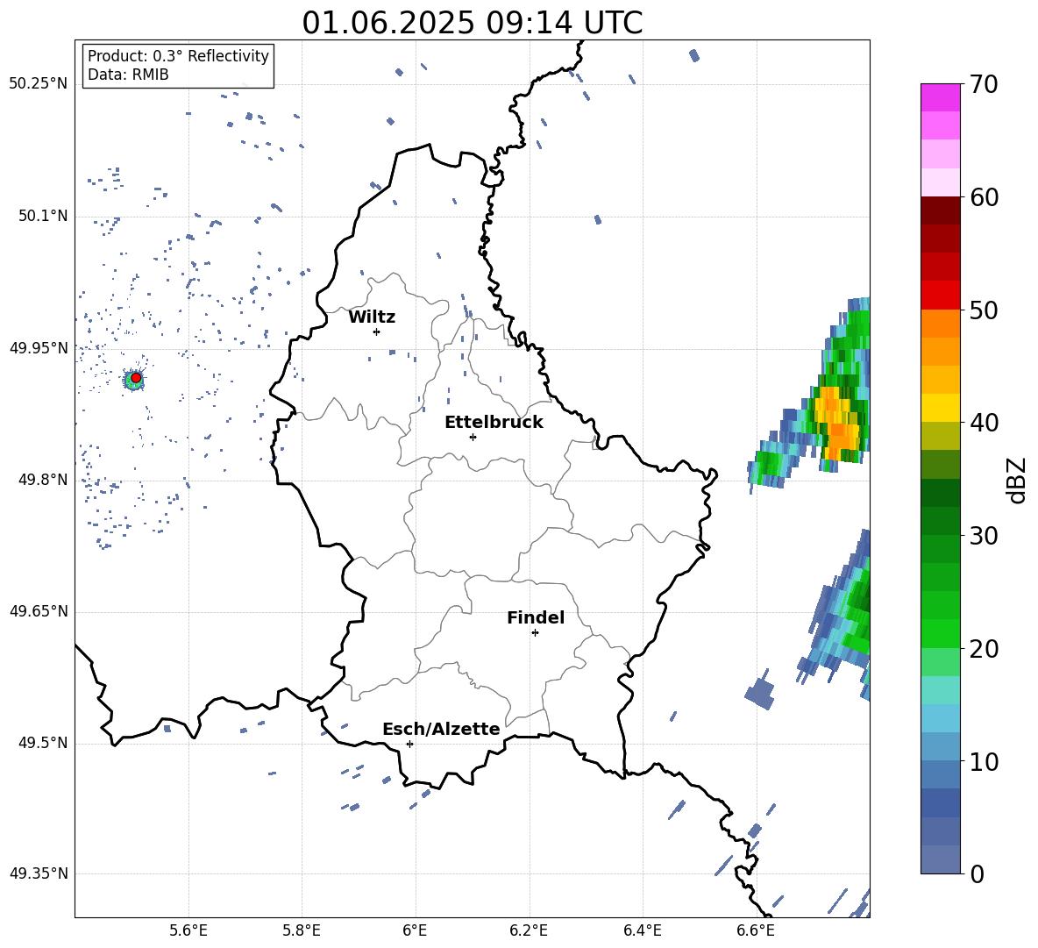Click the Esch/Alzette station cross marker
Viewport: 1038px width, 948px height.
point(409,744)
